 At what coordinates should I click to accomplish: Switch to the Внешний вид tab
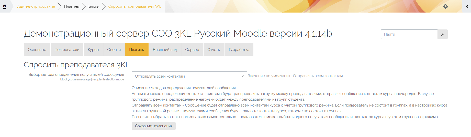pyautogui.click(x=165, y=50)
